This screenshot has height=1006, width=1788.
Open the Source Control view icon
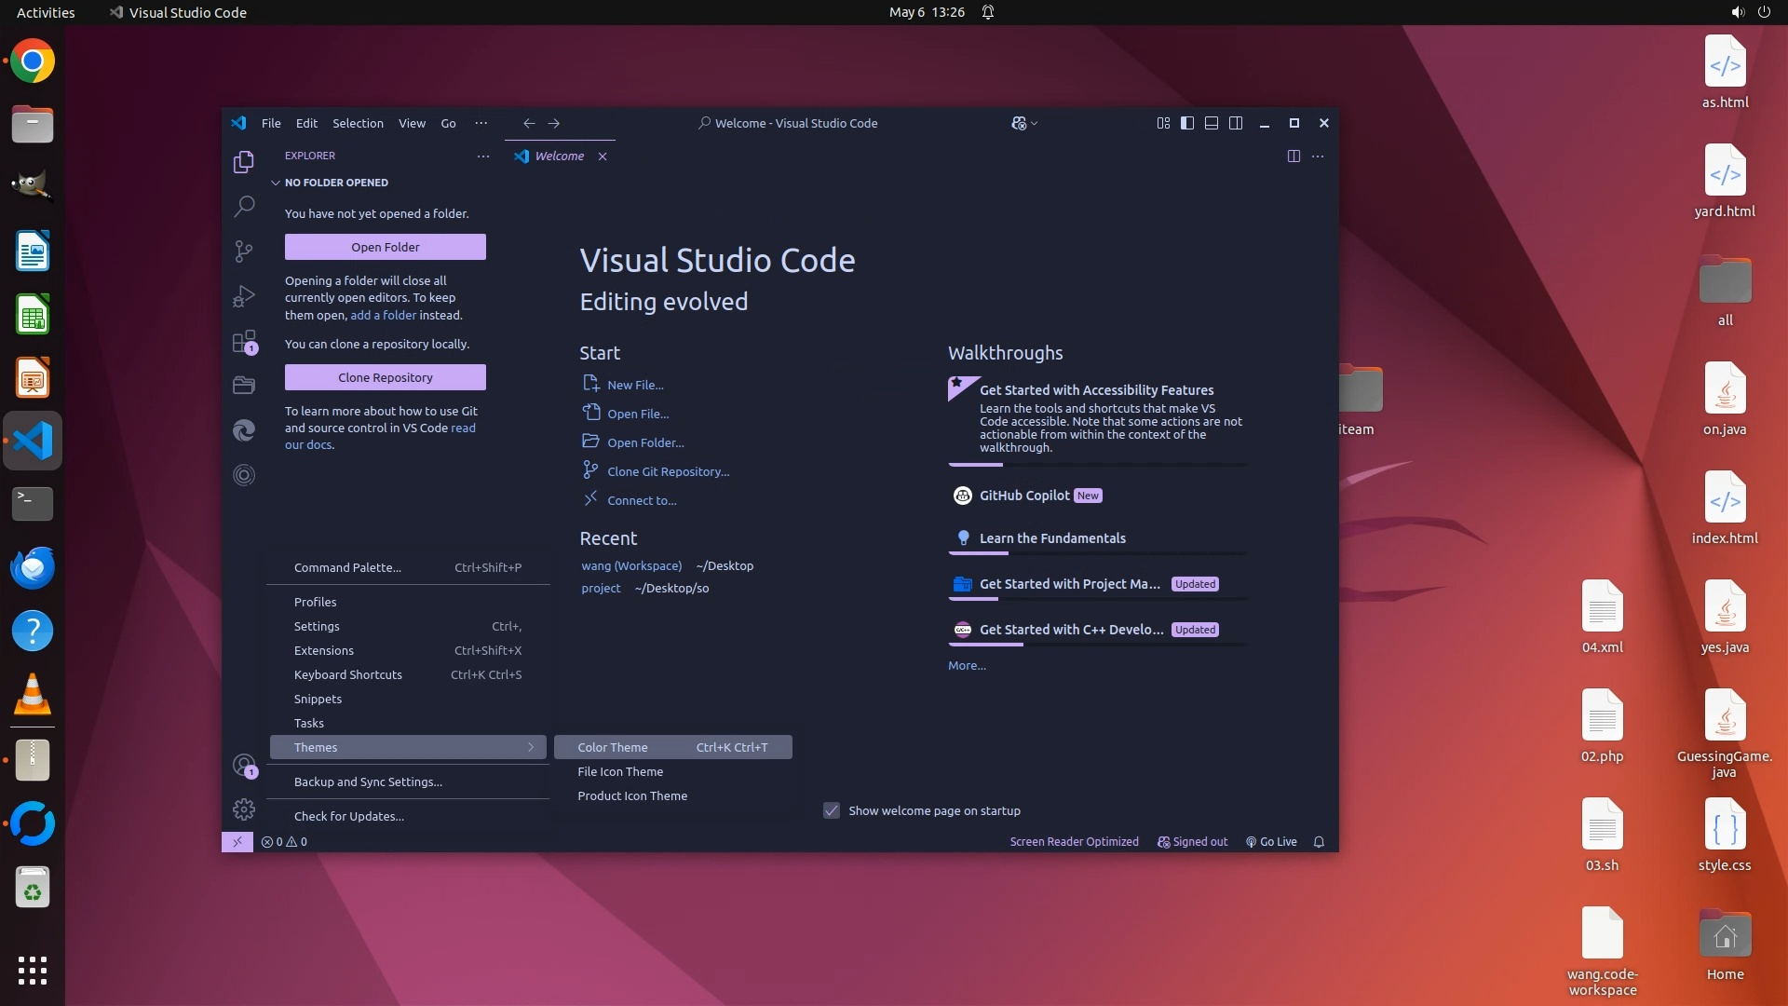244,251
